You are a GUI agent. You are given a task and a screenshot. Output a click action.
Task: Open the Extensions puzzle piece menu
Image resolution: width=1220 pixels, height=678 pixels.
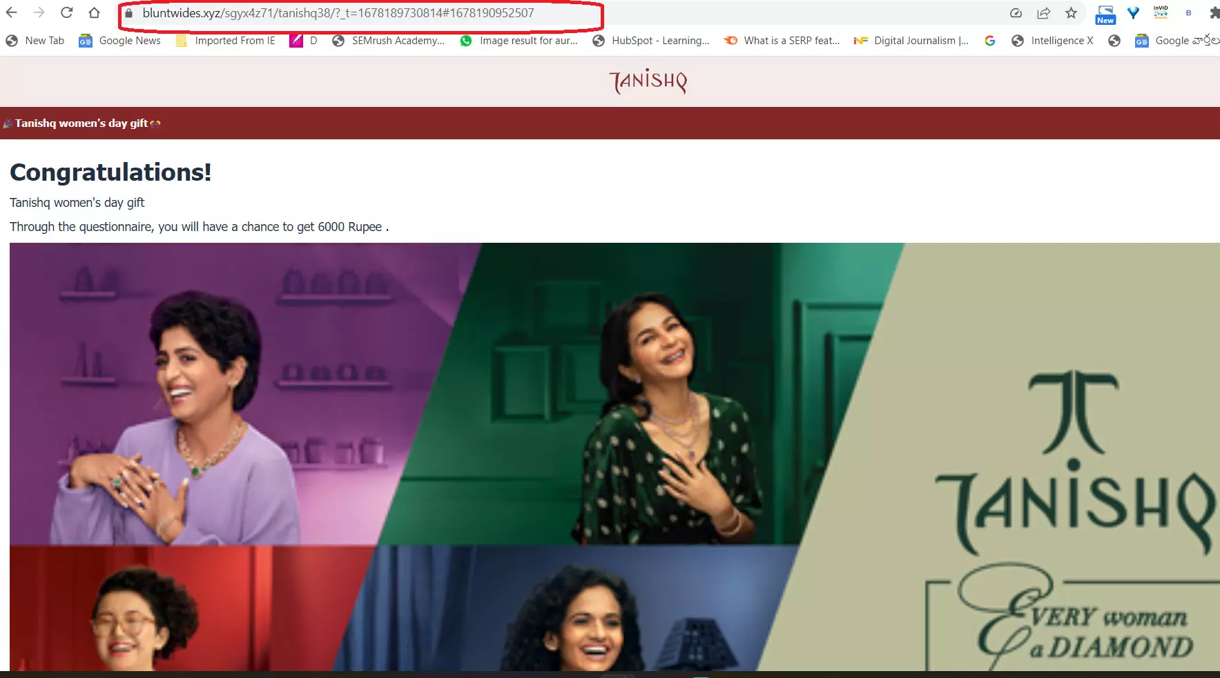[1213, 13]
